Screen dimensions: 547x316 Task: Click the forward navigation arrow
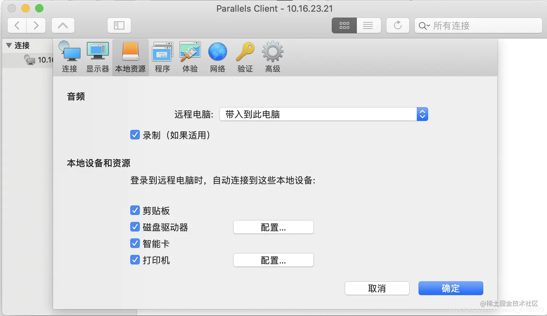tap(36, 26)
